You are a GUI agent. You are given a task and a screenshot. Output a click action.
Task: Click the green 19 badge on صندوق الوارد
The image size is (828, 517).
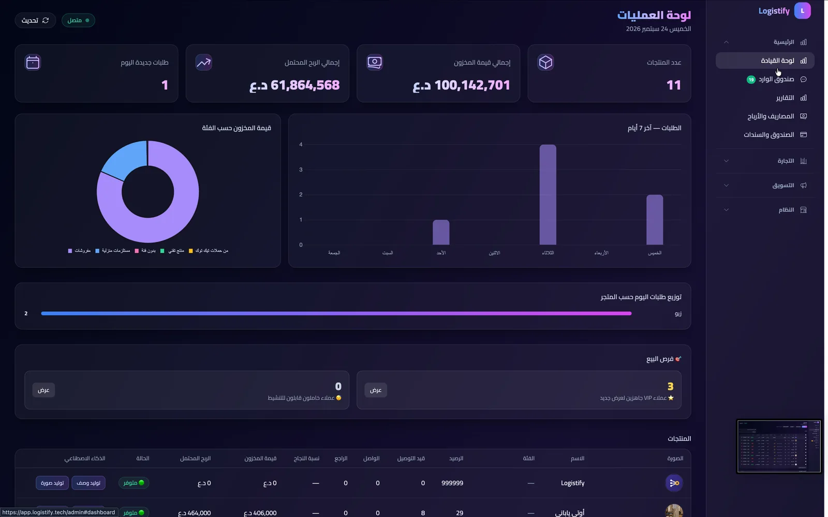pos(751,80)
